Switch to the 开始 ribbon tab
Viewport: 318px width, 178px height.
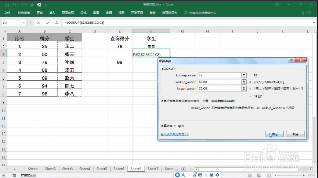40,13
